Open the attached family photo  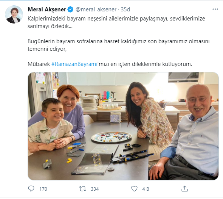[123, 126]
